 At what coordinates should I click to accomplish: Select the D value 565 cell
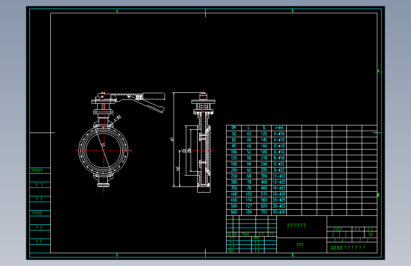[x=264, y=200]
